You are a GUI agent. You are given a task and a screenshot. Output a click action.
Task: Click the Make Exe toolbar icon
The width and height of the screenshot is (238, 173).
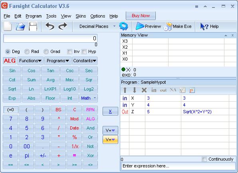pyautogui.click(x=168, y=27)
